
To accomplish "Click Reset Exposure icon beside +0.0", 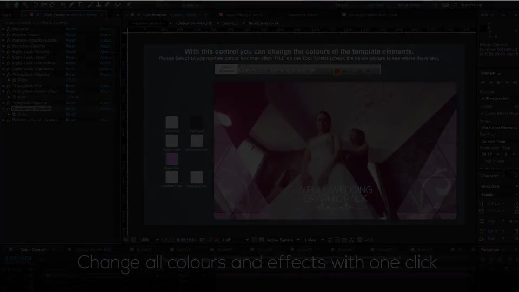I will 360,240.
